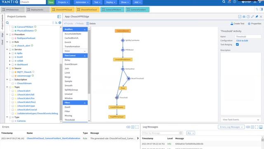Viewport: 264px width, 149px height.
Task: Collapse the Topic tree group
Action: coord(7,87)
